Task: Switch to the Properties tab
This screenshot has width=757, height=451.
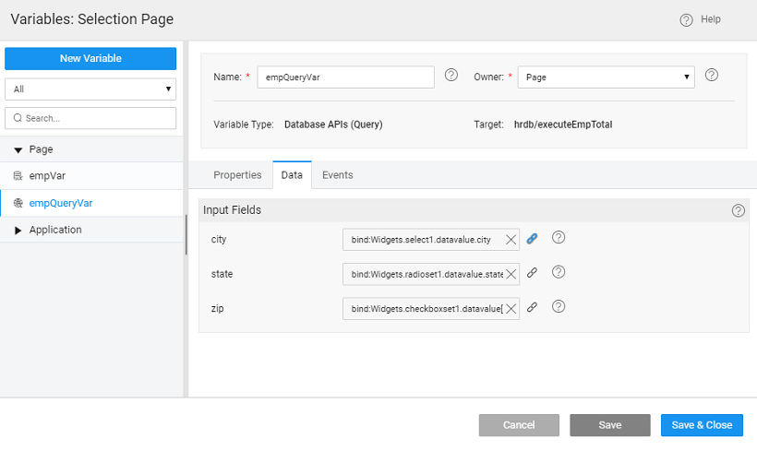Action: 237,174
